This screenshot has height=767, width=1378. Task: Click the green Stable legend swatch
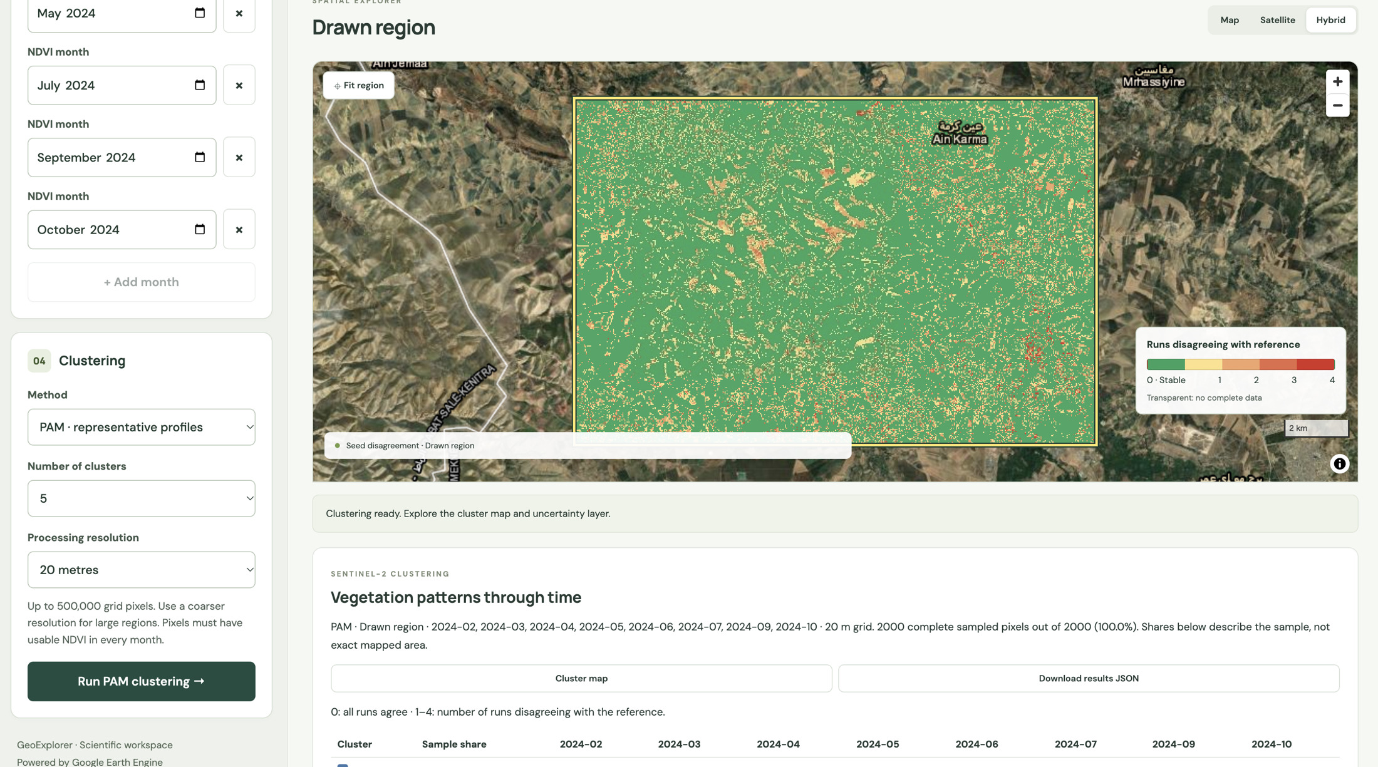point(1166,364)
